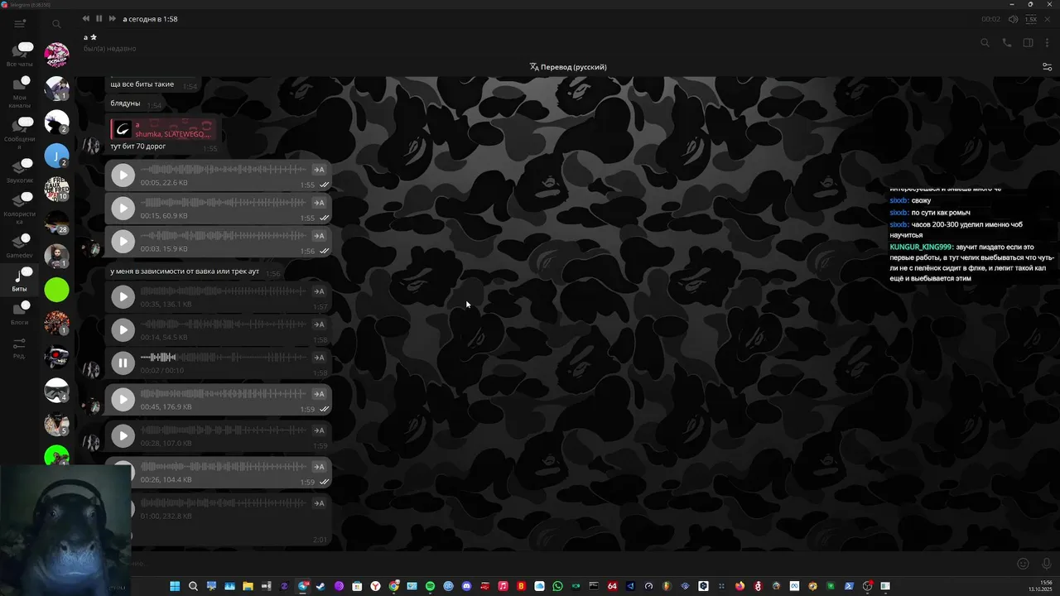This screenshot has height=596, width=1060.
Task: Seek in the 01:00, 232.8 KB waveform
Action: [224, 503]
